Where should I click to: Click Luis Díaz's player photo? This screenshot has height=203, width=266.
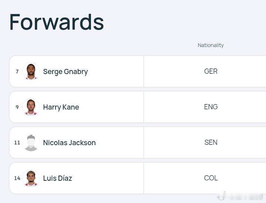(31, 178)
